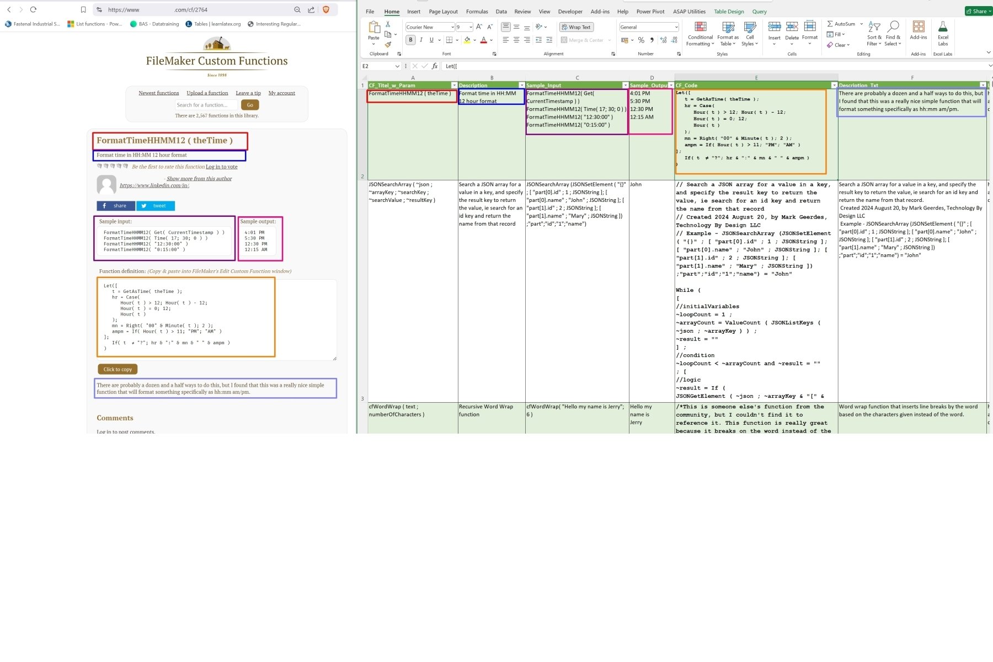The image size is (993, 662).
Task: Open Conditional Formatting menu
Action: [701, 34]
